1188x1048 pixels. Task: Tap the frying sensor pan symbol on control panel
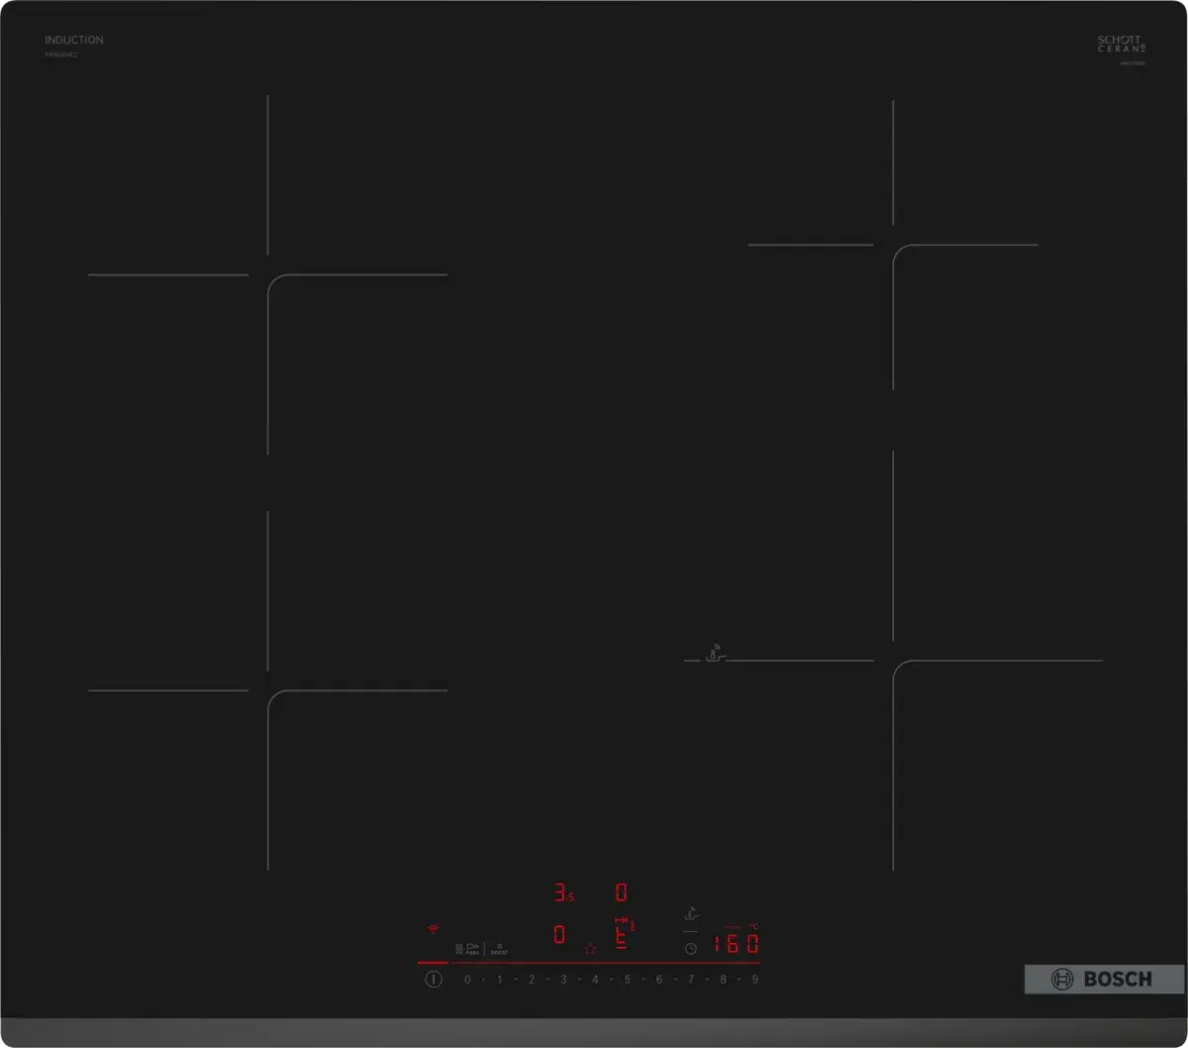(692, 915)
